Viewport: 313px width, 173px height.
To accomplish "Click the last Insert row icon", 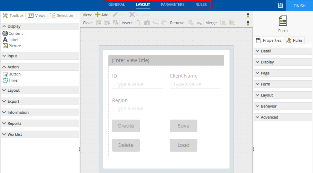I will tap(164, 23).
